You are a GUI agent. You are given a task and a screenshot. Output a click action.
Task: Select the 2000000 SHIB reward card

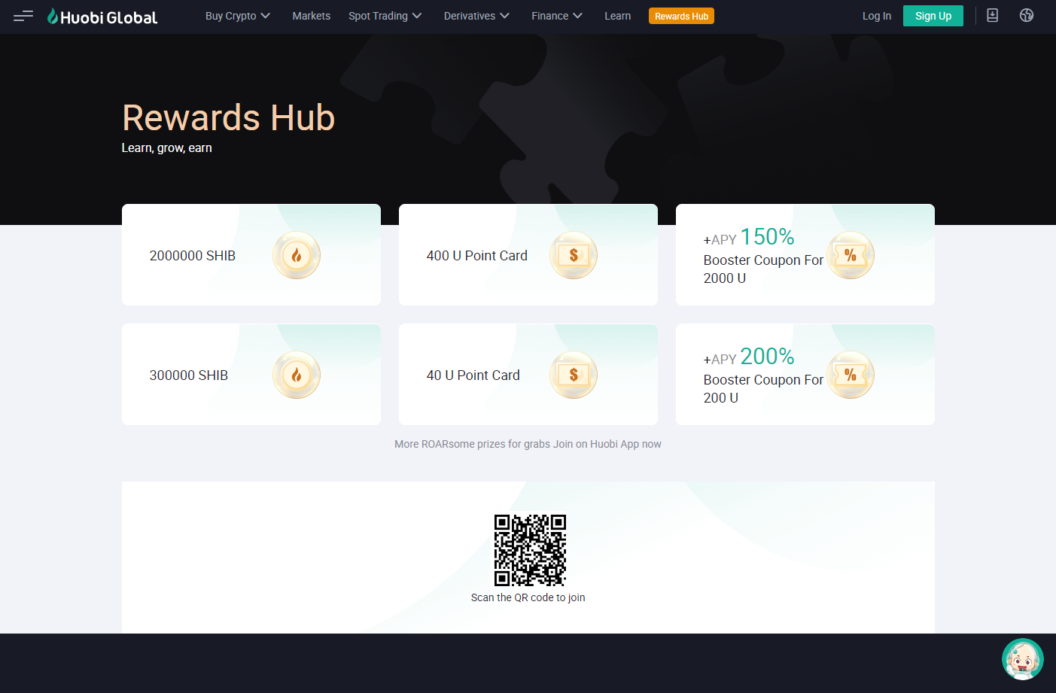point(251,254)
